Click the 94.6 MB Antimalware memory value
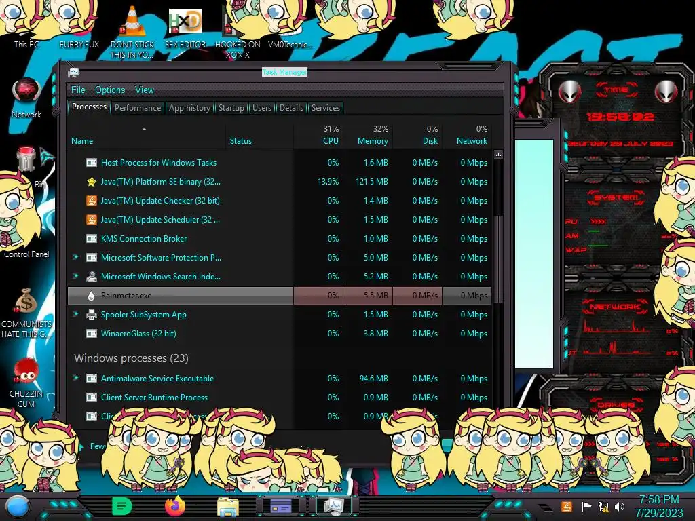The height and width of the screenshot is (521, 695). (374, 379)
